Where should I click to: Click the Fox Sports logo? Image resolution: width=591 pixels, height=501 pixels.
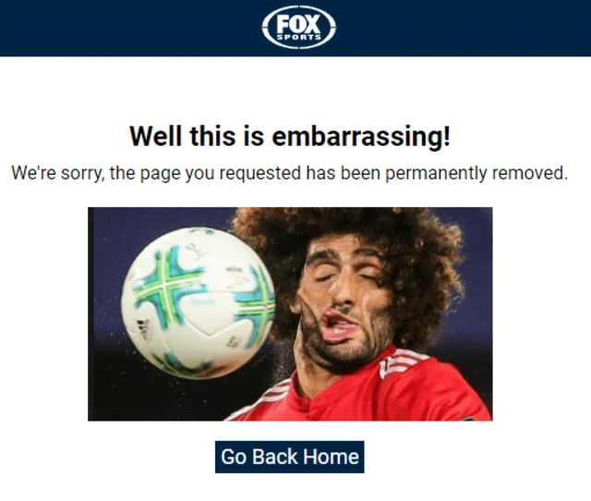(x=299, y=27)
